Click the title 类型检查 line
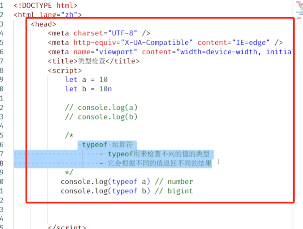 click(x=94, y=61)
